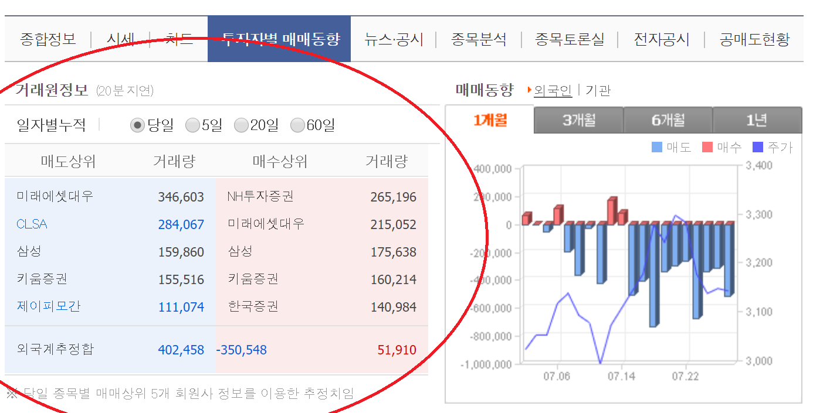Viewport: 813px width, 413px height.
Task: Click the 매매동향 chart heading
Action: coord(485,90)
